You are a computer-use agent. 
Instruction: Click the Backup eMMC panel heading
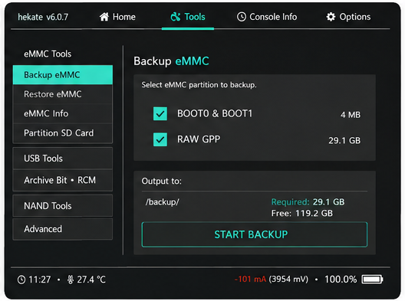171,61
